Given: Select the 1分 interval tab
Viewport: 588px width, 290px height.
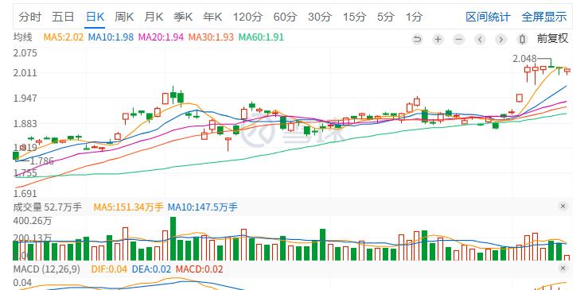Looking at the screenshot, I should pos(414,17).
